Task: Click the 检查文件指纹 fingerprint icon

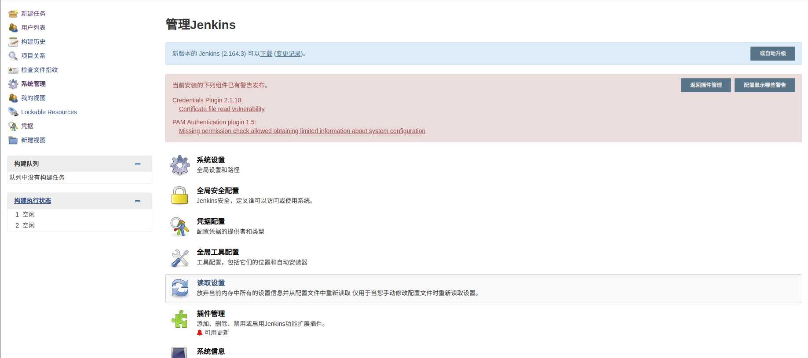Action: (13, 70)
